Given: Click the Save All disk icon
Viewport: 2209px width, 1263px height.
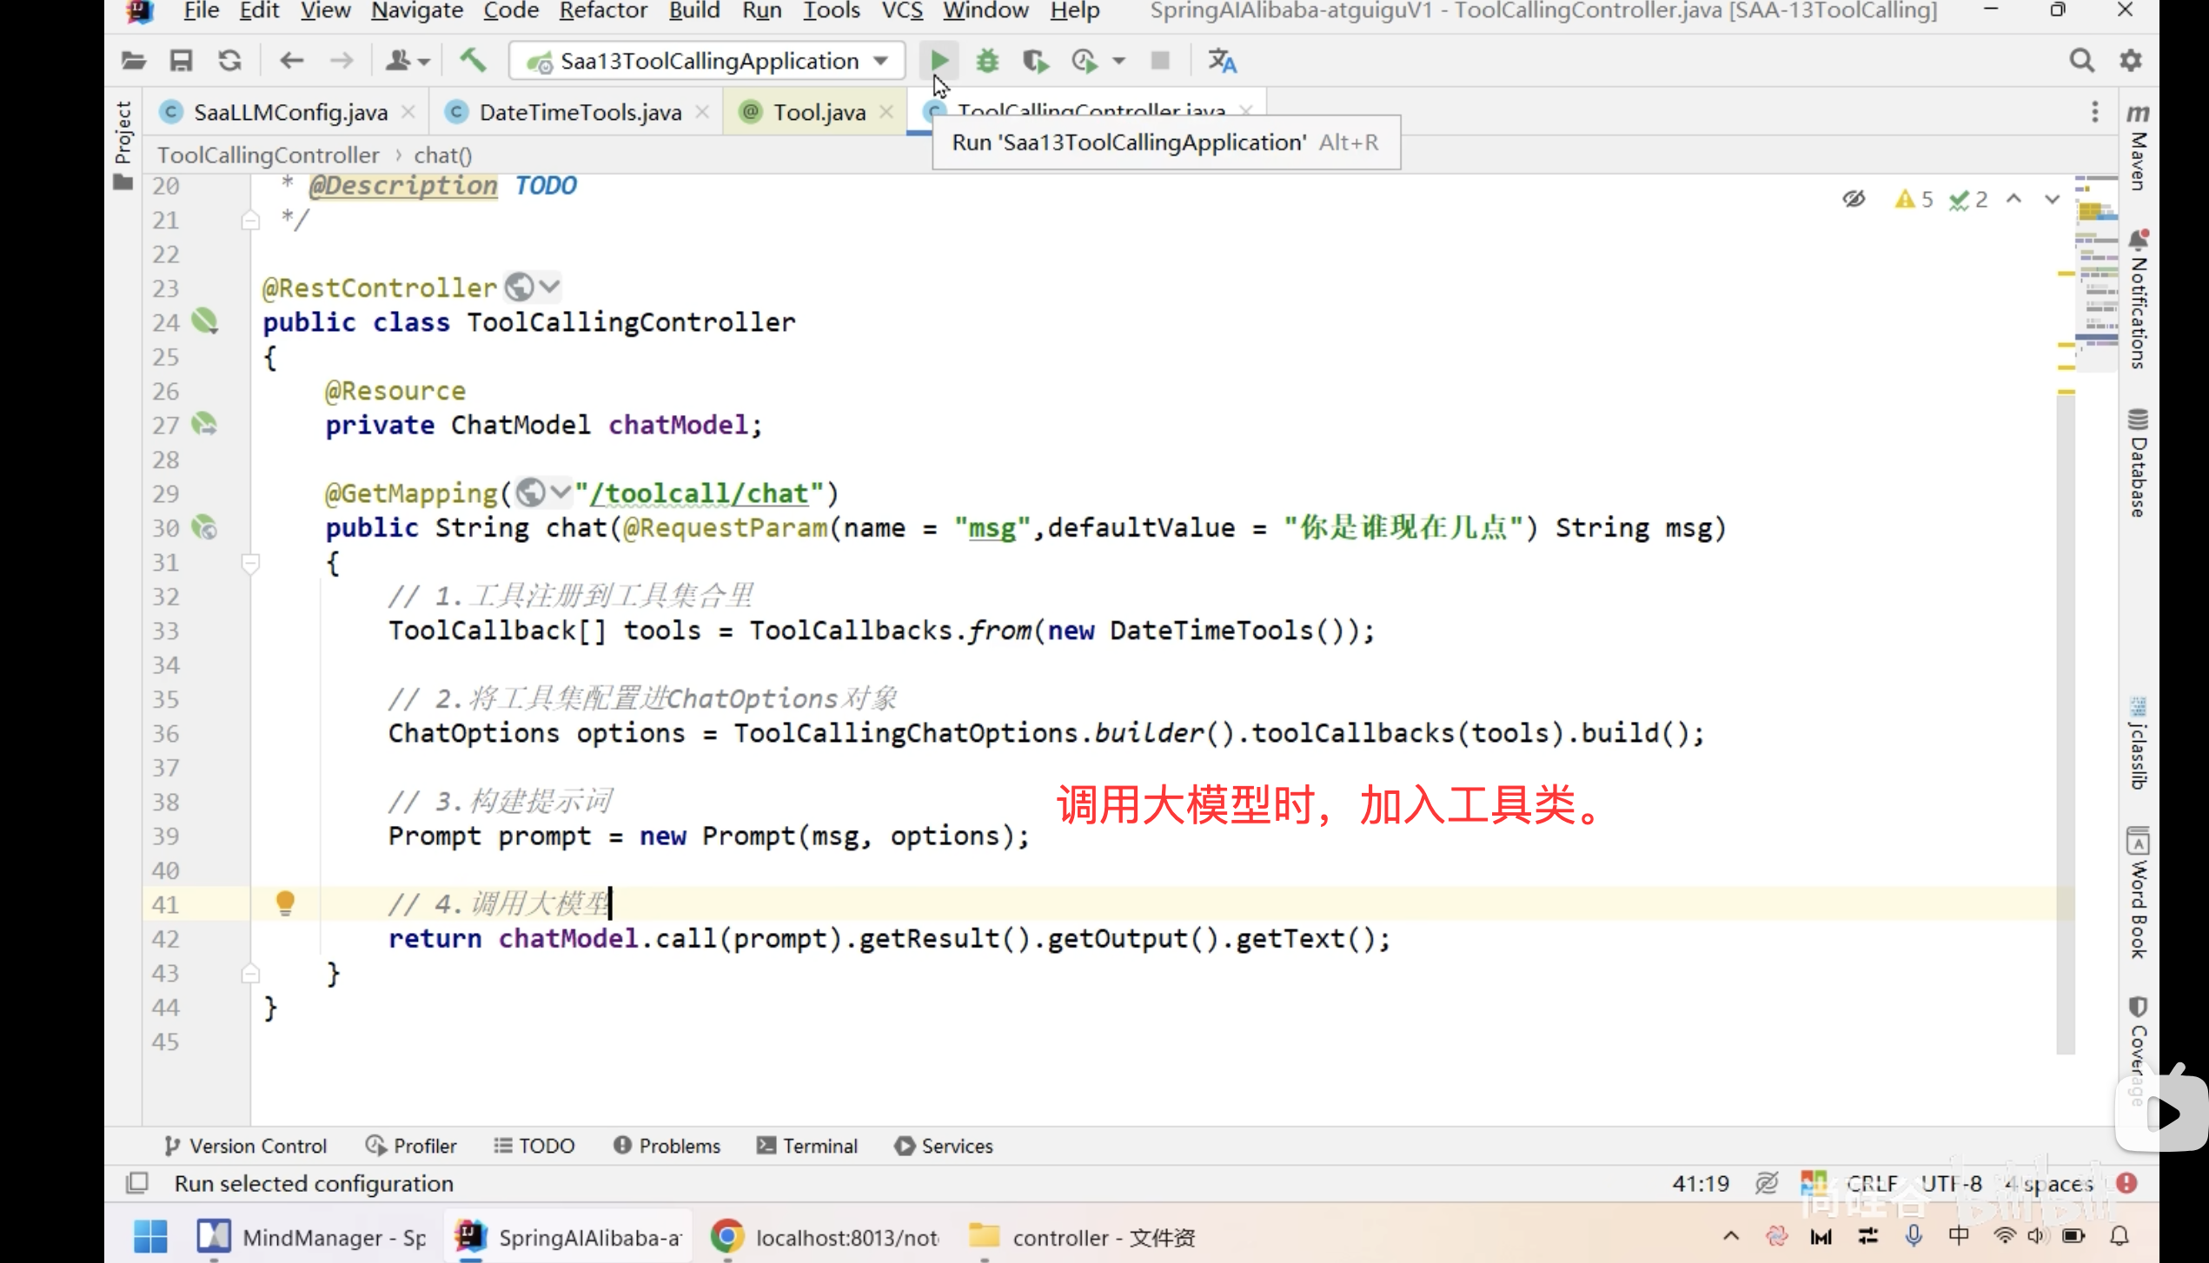Looking at the screenshot, I should click(x=181, y=61).
